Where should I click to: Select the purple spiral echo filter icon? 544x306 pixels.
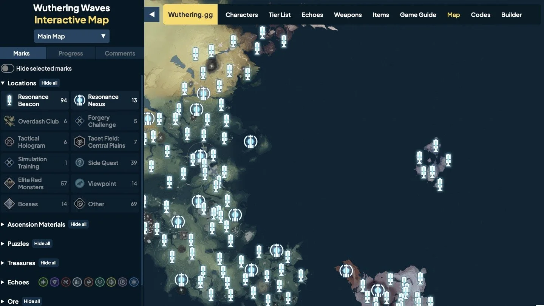tap(123, 282)
